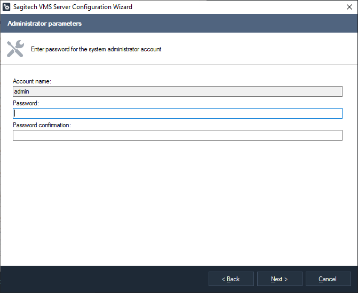358x293 pixels.
Task: Click the Administrator parameters header text
Action: tap(44, 24)
